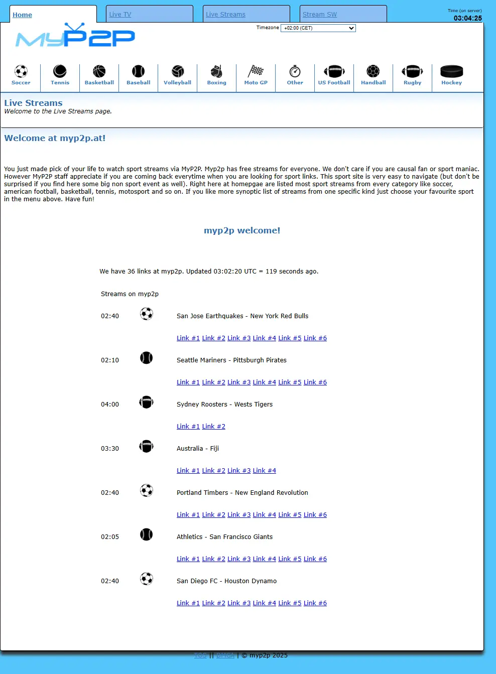Open Link #3 for San Diego FC match

(239, 603)
